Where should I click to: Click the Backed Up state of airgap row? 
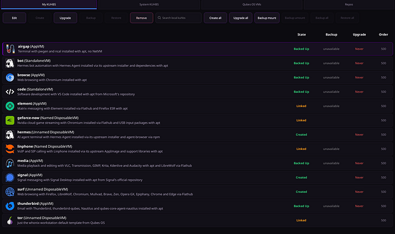click(x=301, y=49)
